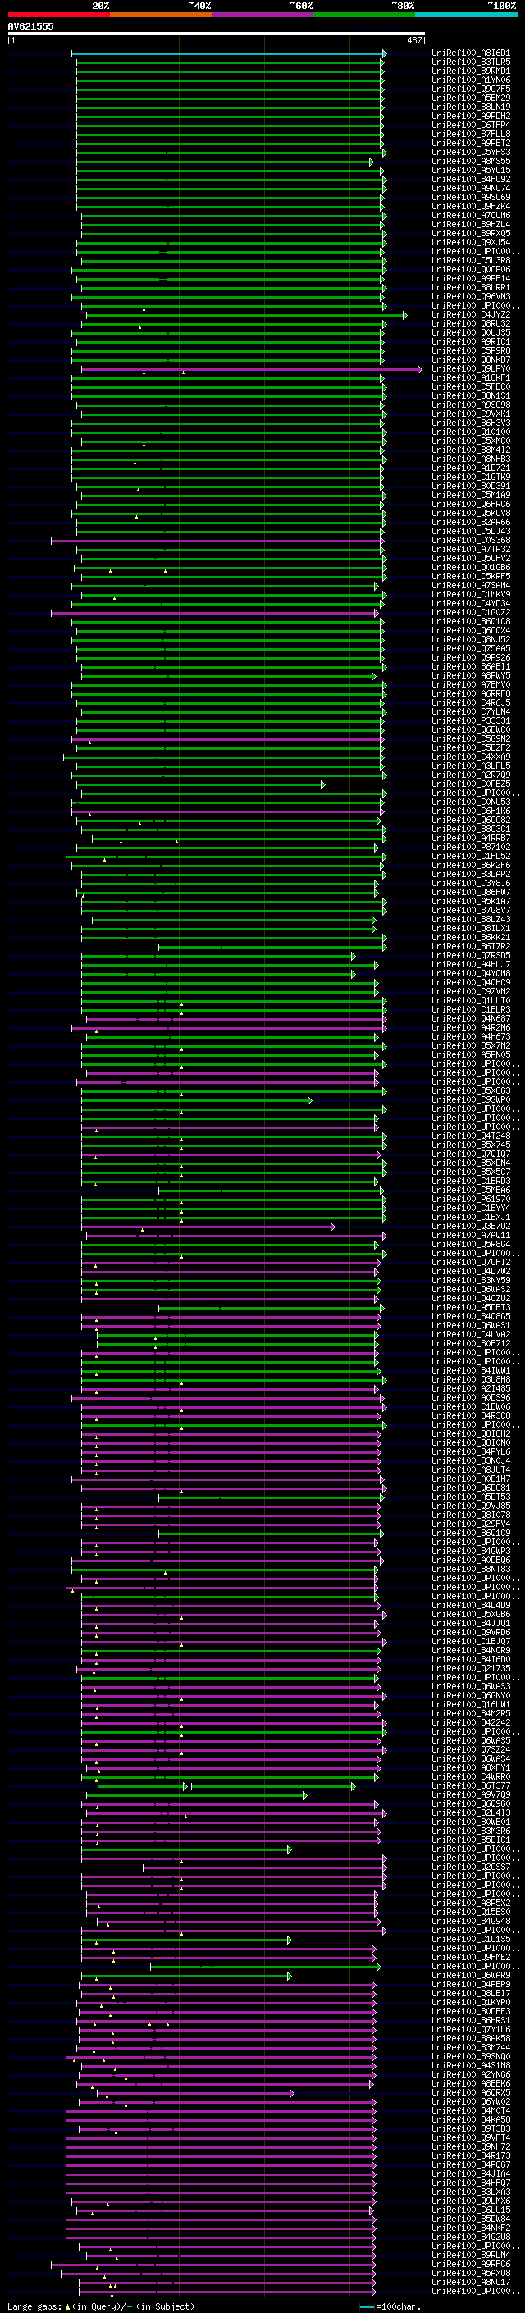
Task: Select the UniRef100_Q8ILX1 entry
Action: [x=471, y=929]
